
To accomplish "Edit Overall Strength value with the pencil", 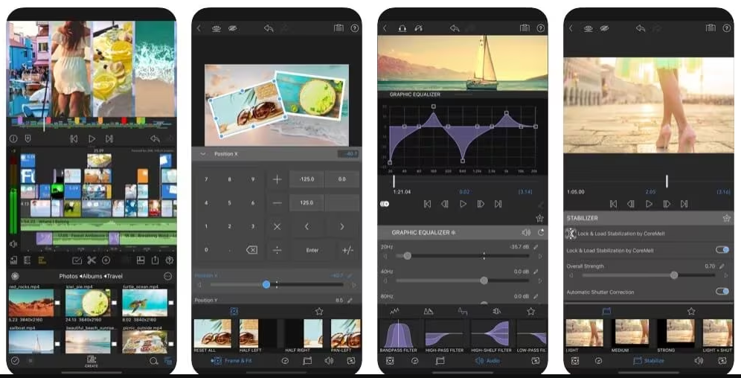I will (722, 266).
